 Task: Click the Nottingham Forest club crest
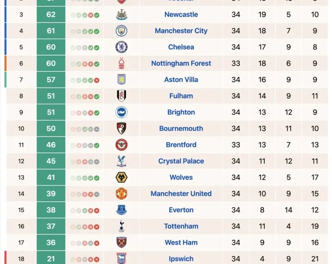coord(121,63)
